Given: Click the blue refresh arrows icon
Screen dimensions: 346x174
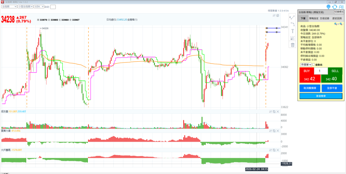Looking at the screenshot, I should (x=335, y=7).
